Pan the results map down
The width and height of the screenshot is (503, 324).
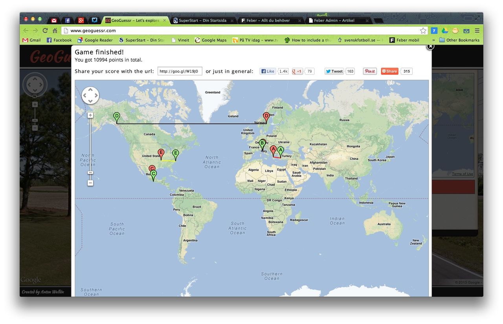pyautogui.click(x=90, y=101)
